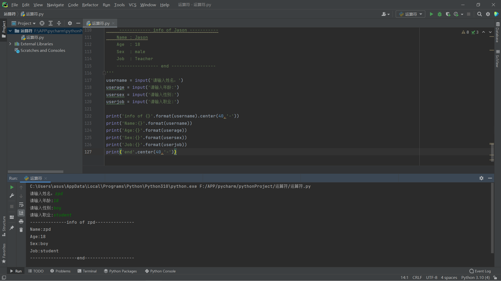The height and width of the screenshot is (281, 501).
Task: Click Restore Layout icon in Run panel
Action: (12, 217)
